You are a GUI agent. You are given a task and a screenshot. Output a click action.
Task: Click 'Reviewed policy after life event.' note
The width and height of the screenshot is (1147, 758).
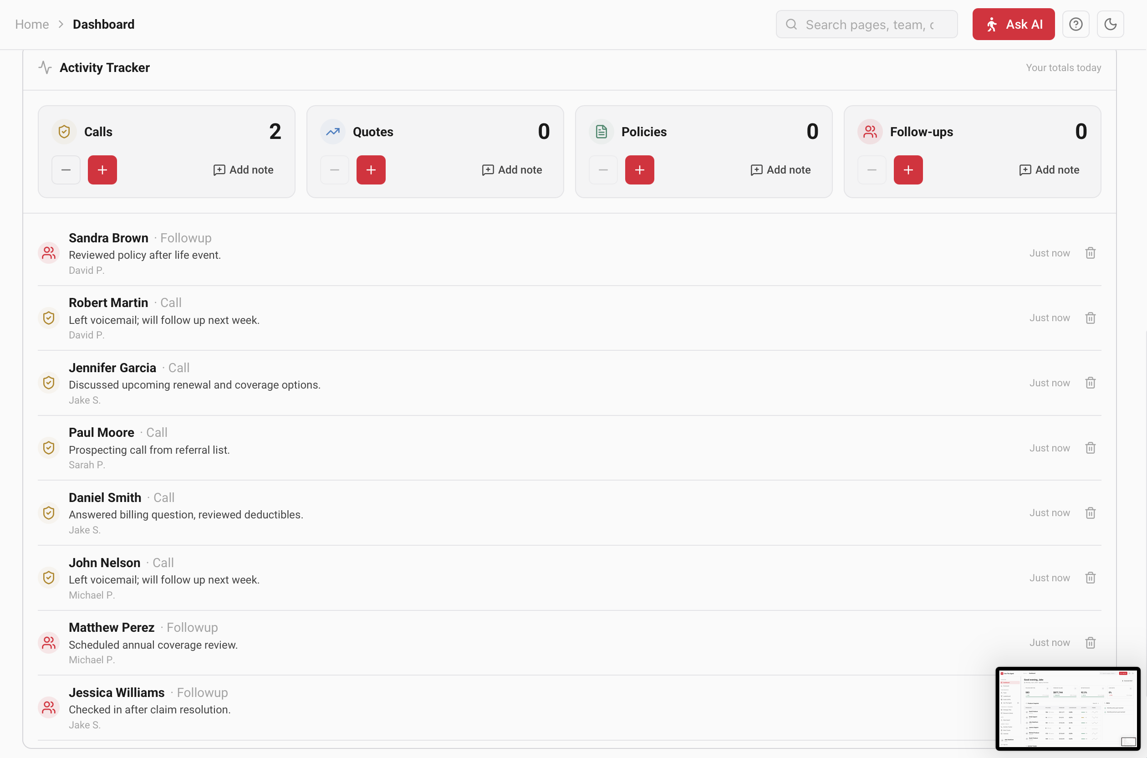point(144,255)
